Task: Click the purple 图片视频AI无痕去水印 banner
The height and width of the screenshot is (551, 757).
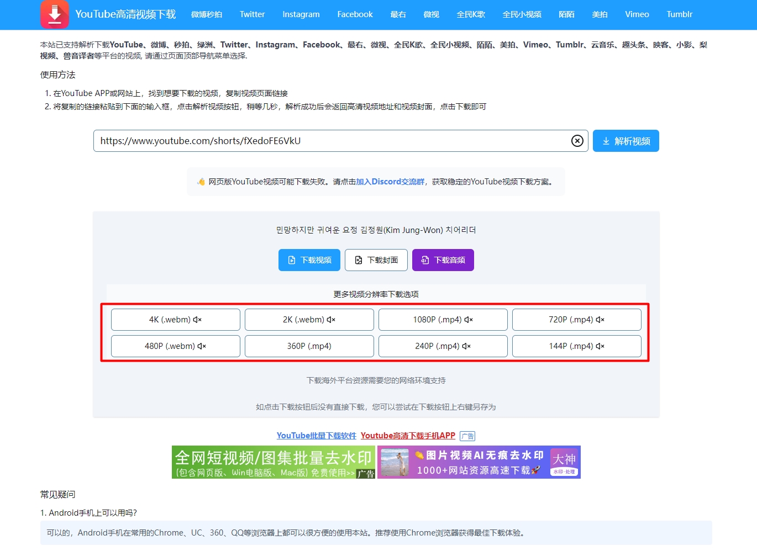Action: pyautogui.click(x=479, y=462)
